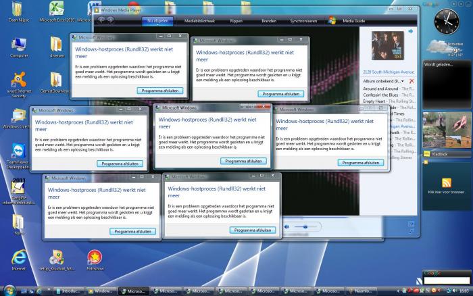Click the volume icon in system tray

click(x=454, y=291)
